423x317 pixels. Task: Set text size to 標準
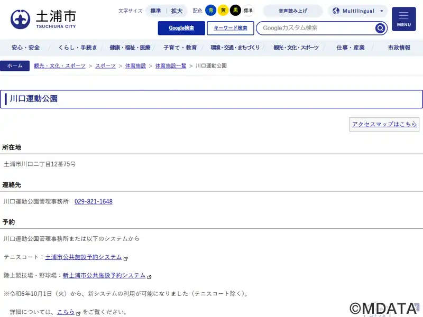[x=155, y=11]
